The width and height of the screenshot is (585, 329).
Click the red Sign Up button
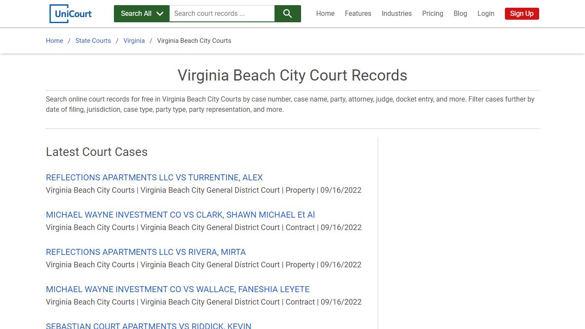click(x=522, y=14)
